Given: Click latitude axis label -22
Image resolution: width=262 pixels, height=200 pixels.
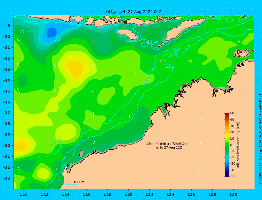Looking at the screenshot, I should pos(7,168).
